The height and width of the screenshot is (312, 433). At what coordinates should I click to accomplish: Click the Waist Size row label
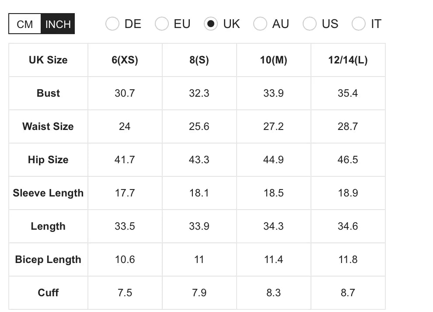(48, 126)
